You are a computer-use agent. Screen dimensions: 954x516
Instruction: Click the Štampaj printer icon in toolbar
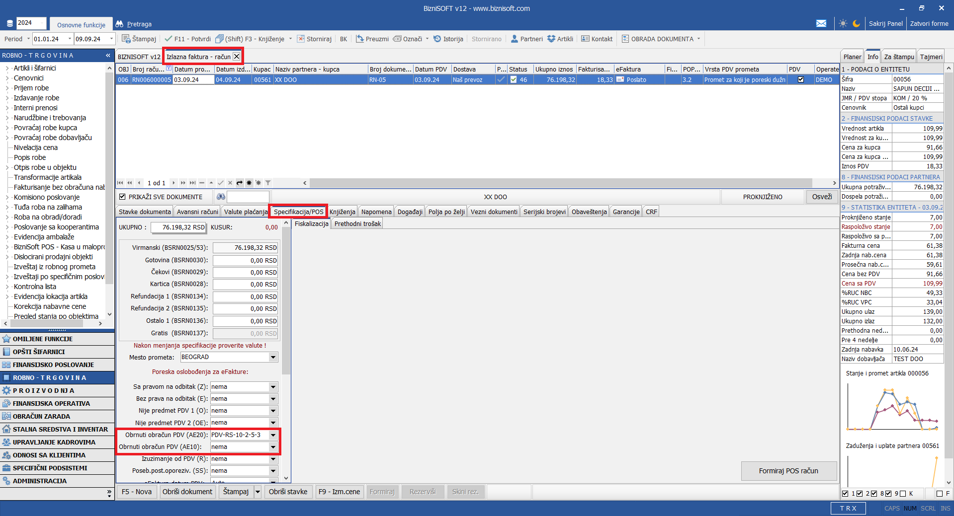pos(126,39)
